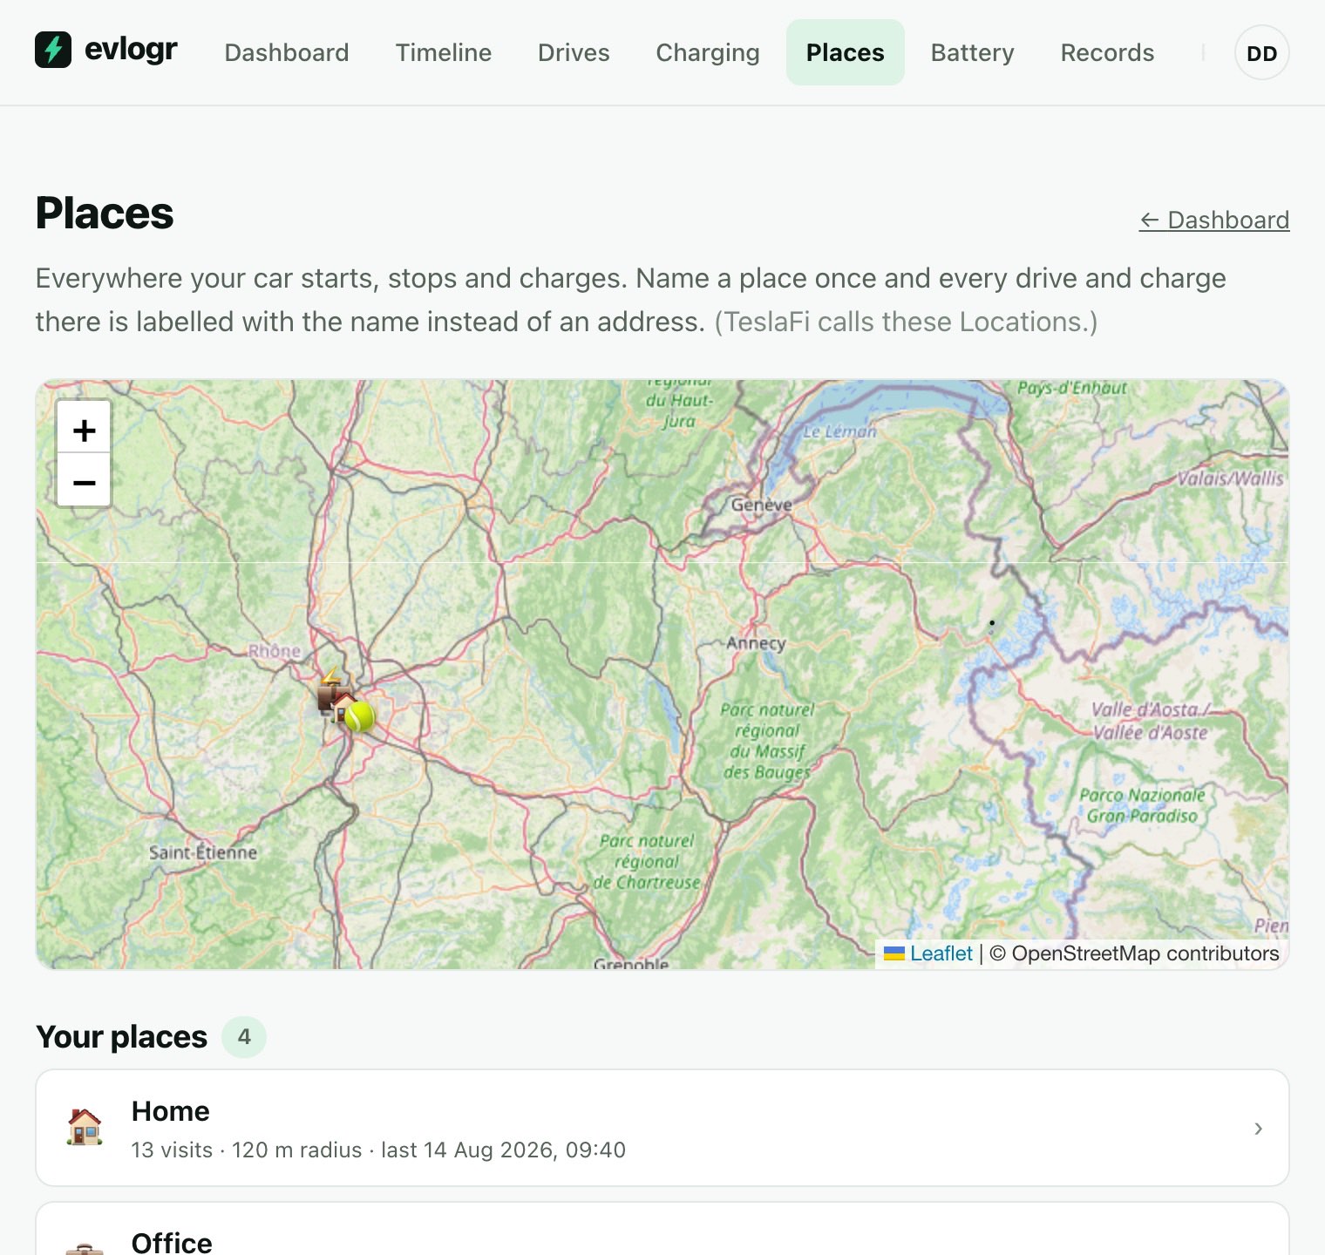Click the Your places section heading
Screen dimensions: 1325x1255
(122, 1037)
